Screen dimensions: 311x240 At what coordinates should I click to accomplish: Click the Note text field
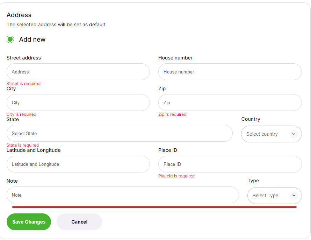[x=123, y=195]
